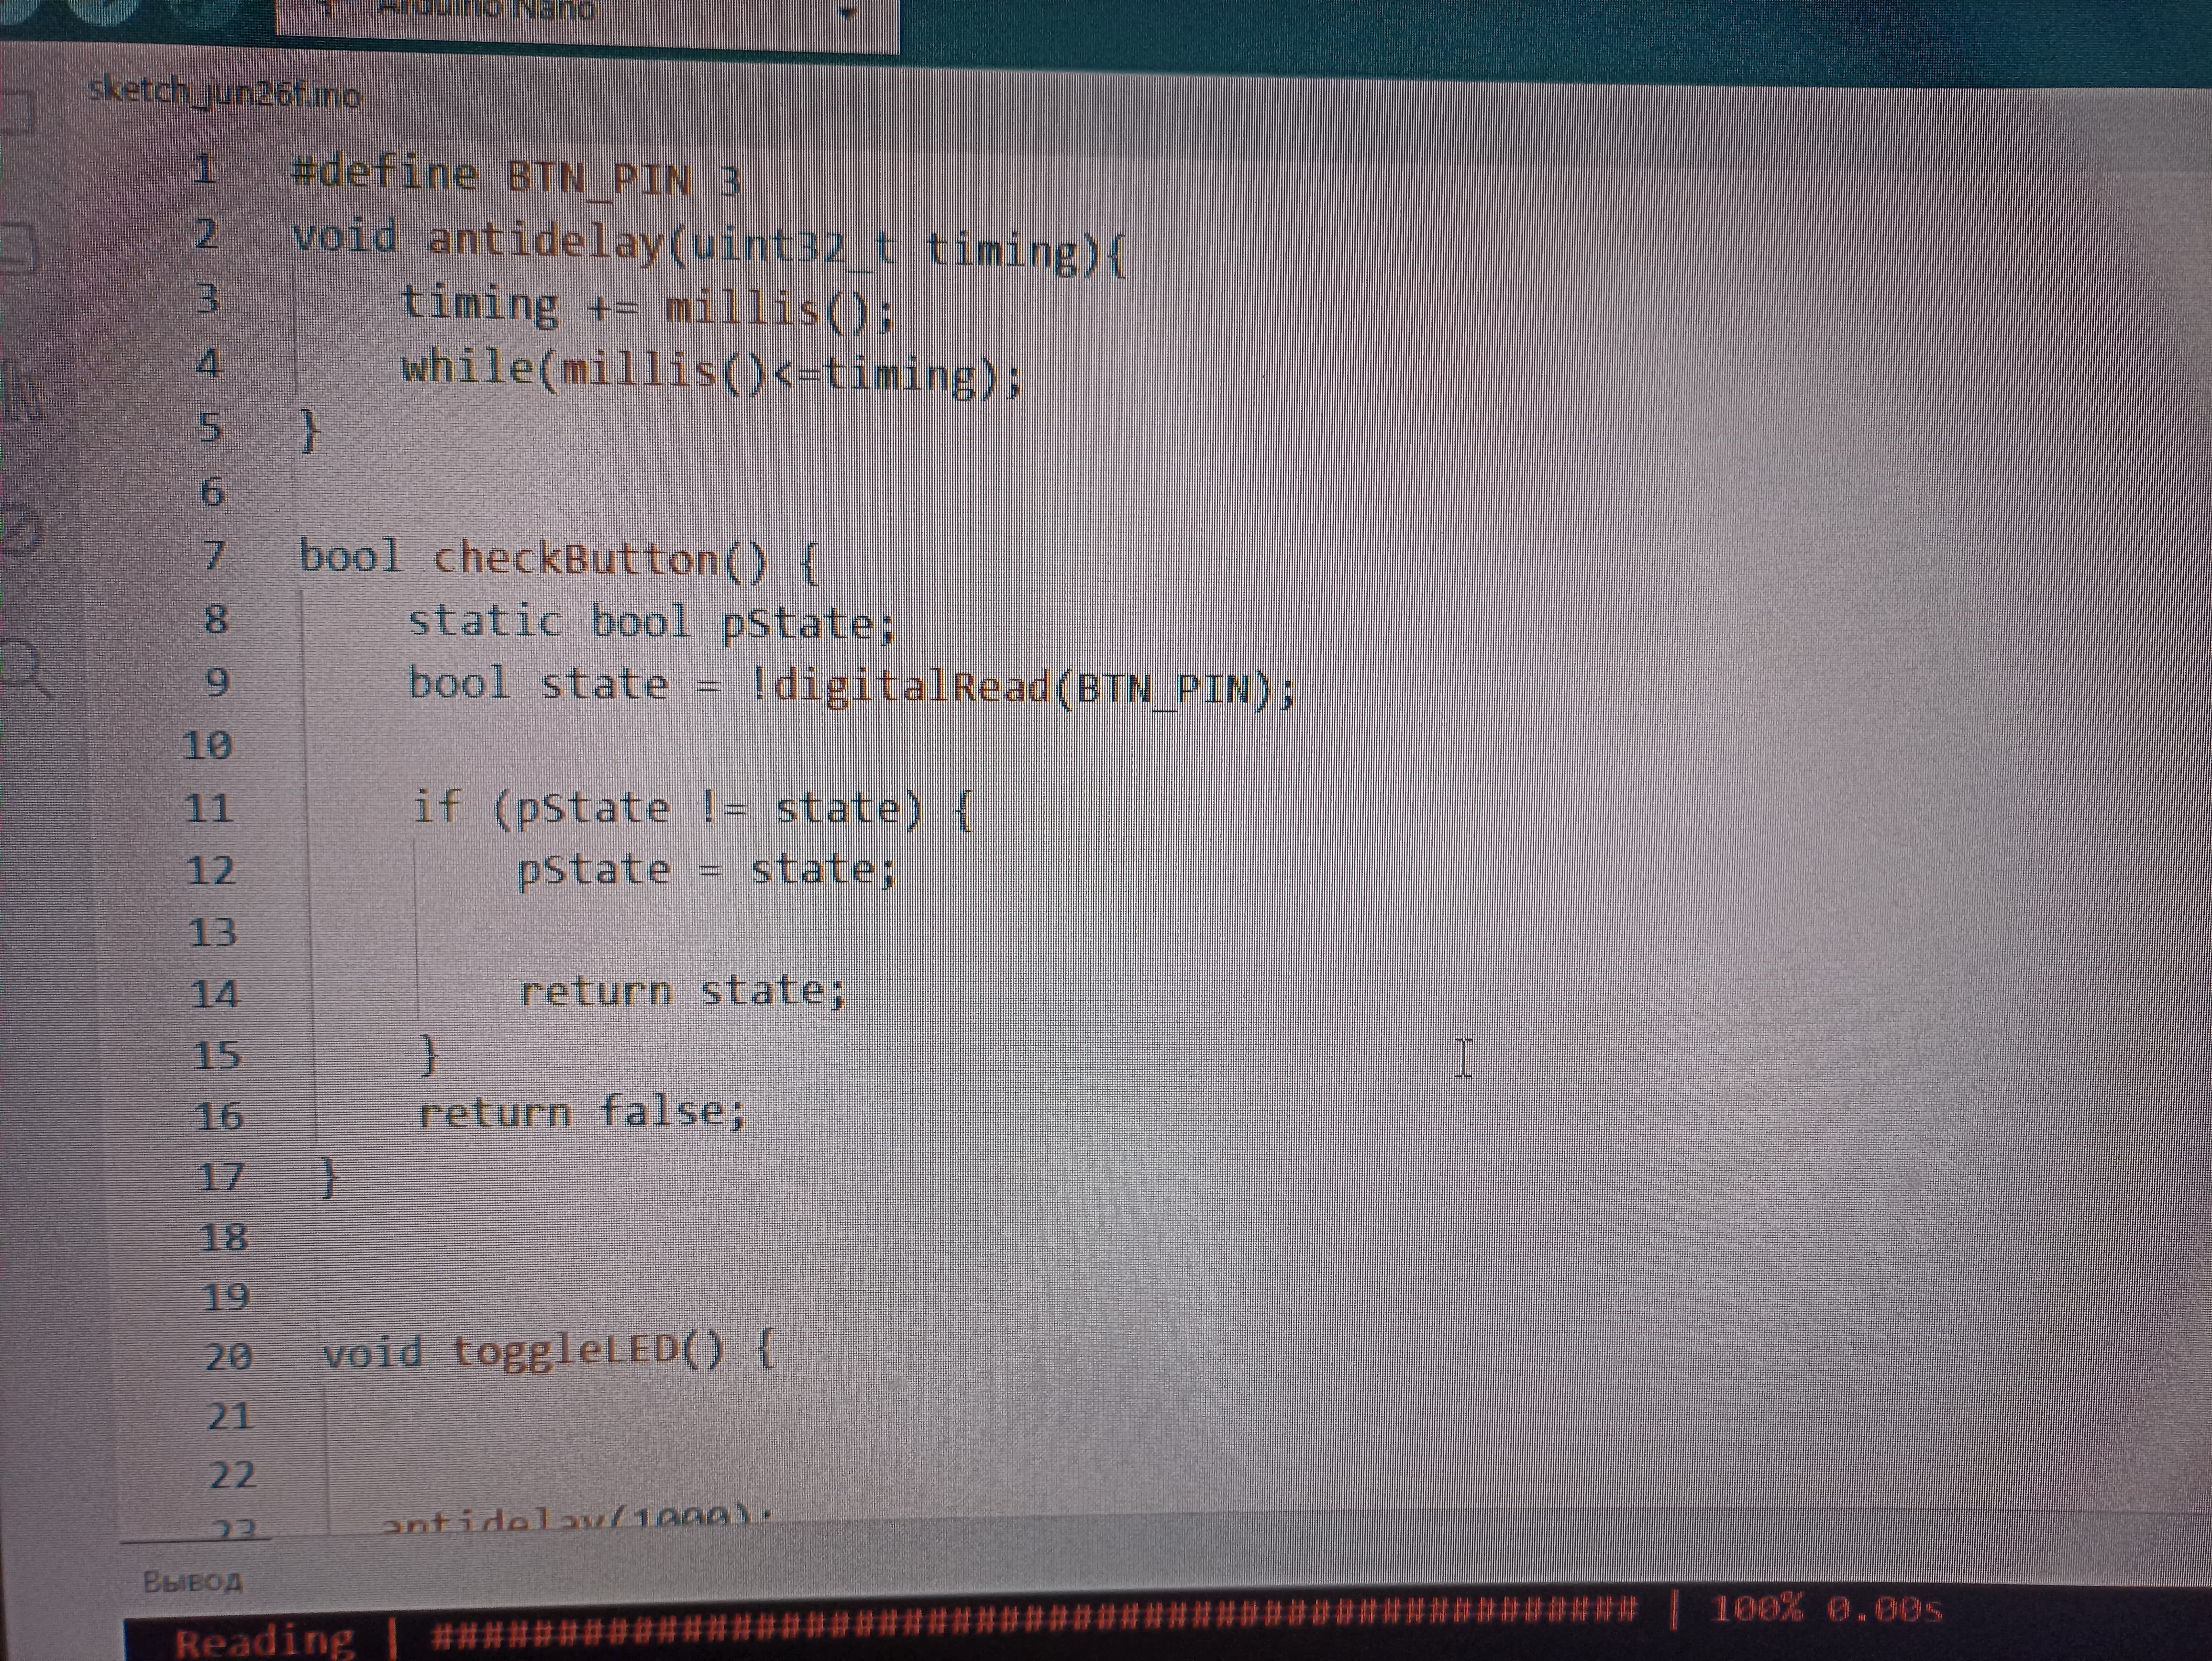
Task: Click the 'pState = state;' line
Action: (706, 870)
